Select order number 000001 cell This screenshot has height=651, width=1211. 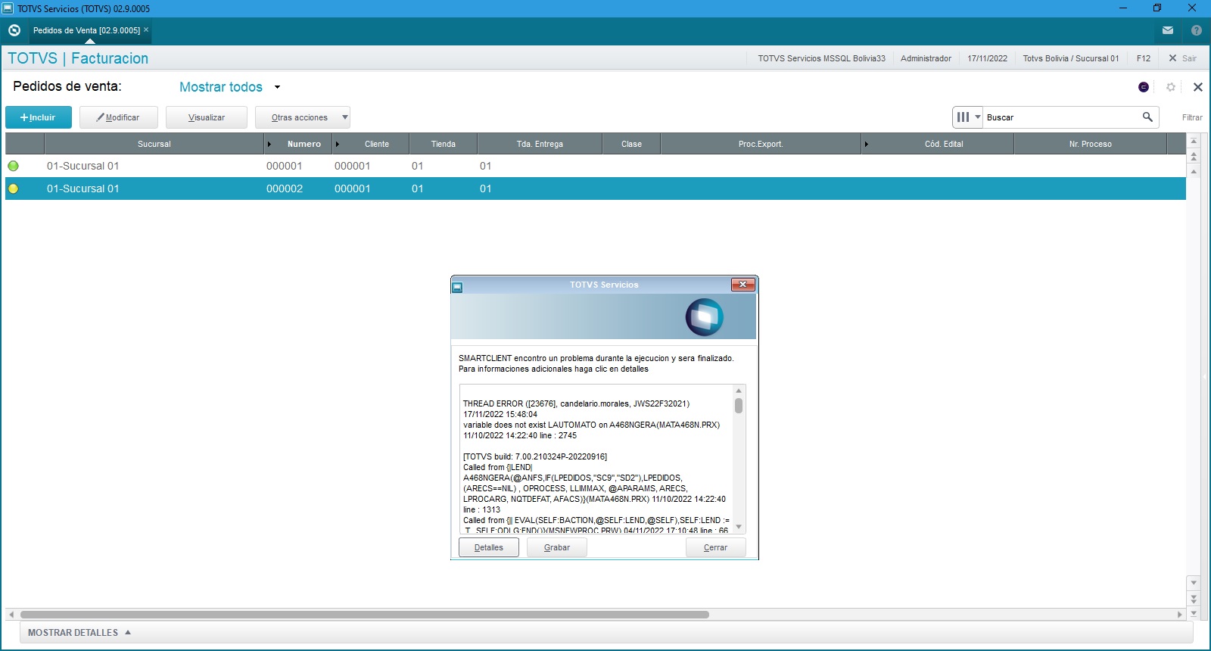[285, 166]
